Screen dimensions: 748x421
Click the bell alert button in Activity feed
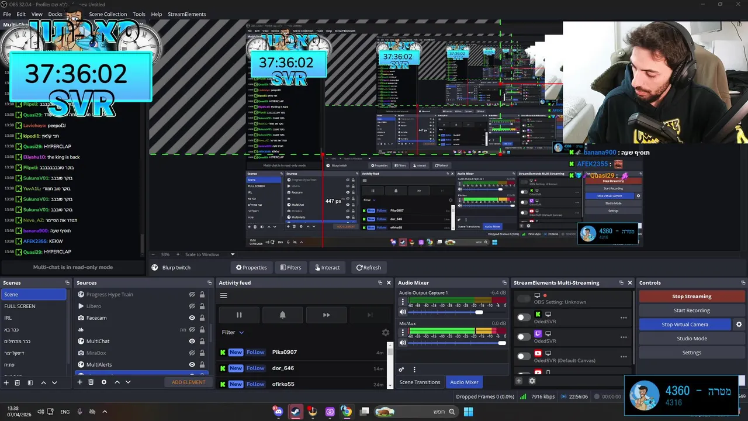pos(283,315)
